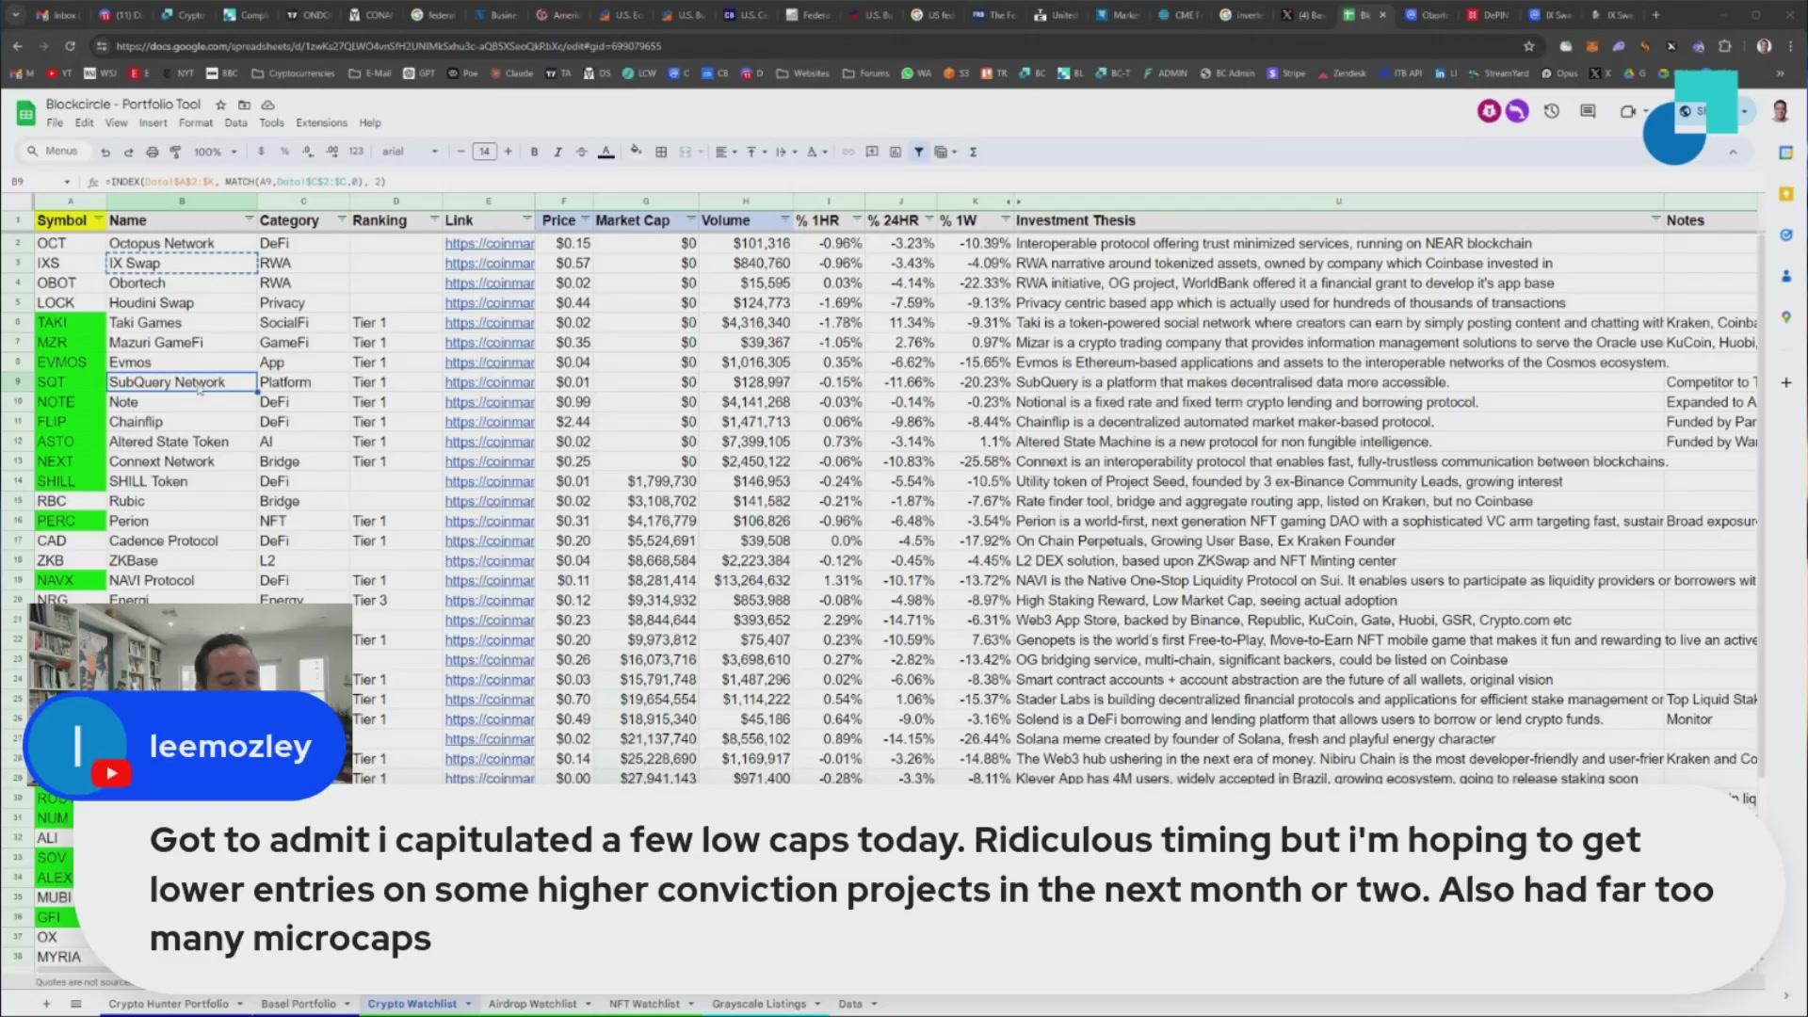This screenshot has height=1017, width=1808.
Task: Toggle italic formatting
Action: tap(557, 152)
